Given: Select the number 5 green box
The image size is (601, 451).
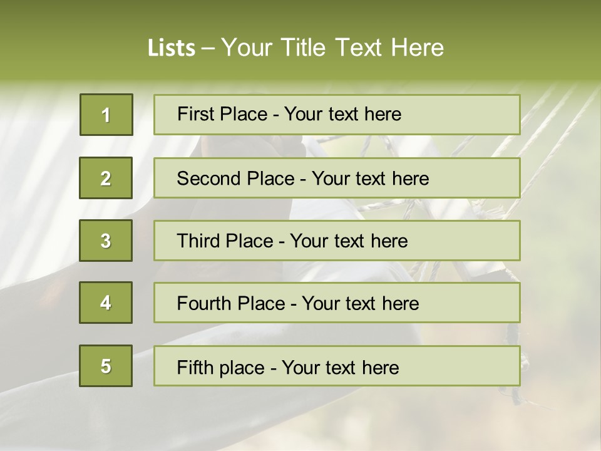Looking at the screenshot, I should tap(106, 366).
